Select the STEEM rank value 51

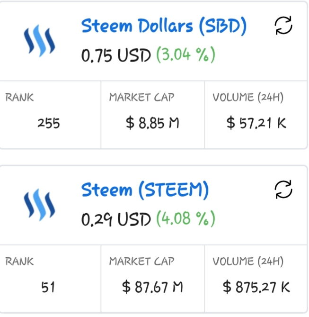point(48,287)
